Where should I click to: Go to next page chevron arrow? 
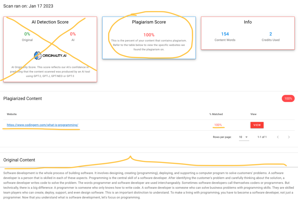coord(289,137)
